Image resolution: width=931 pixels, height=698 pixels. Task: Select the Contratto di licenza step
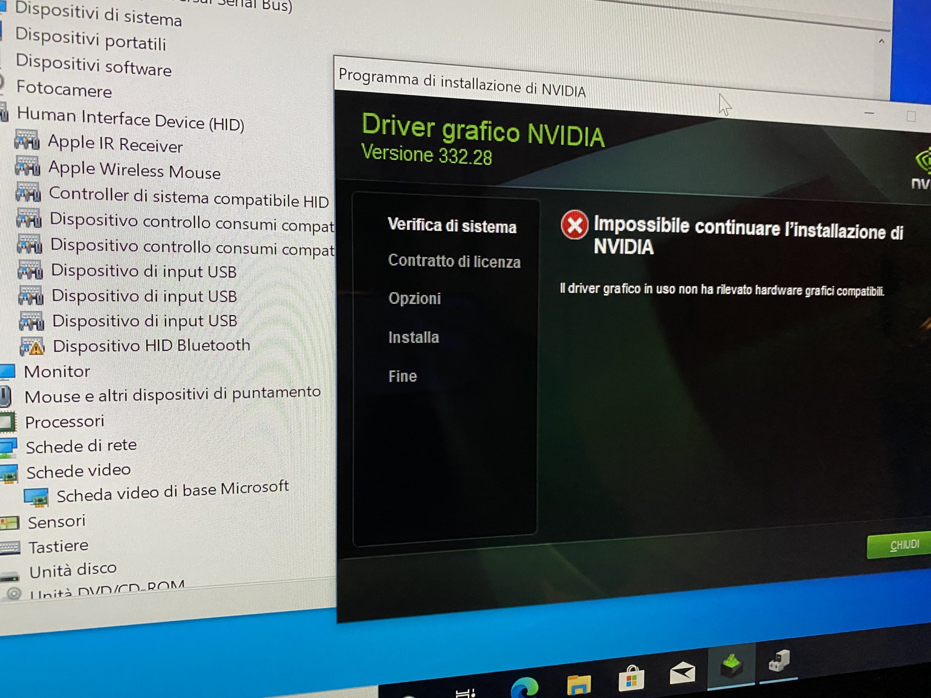454,261
